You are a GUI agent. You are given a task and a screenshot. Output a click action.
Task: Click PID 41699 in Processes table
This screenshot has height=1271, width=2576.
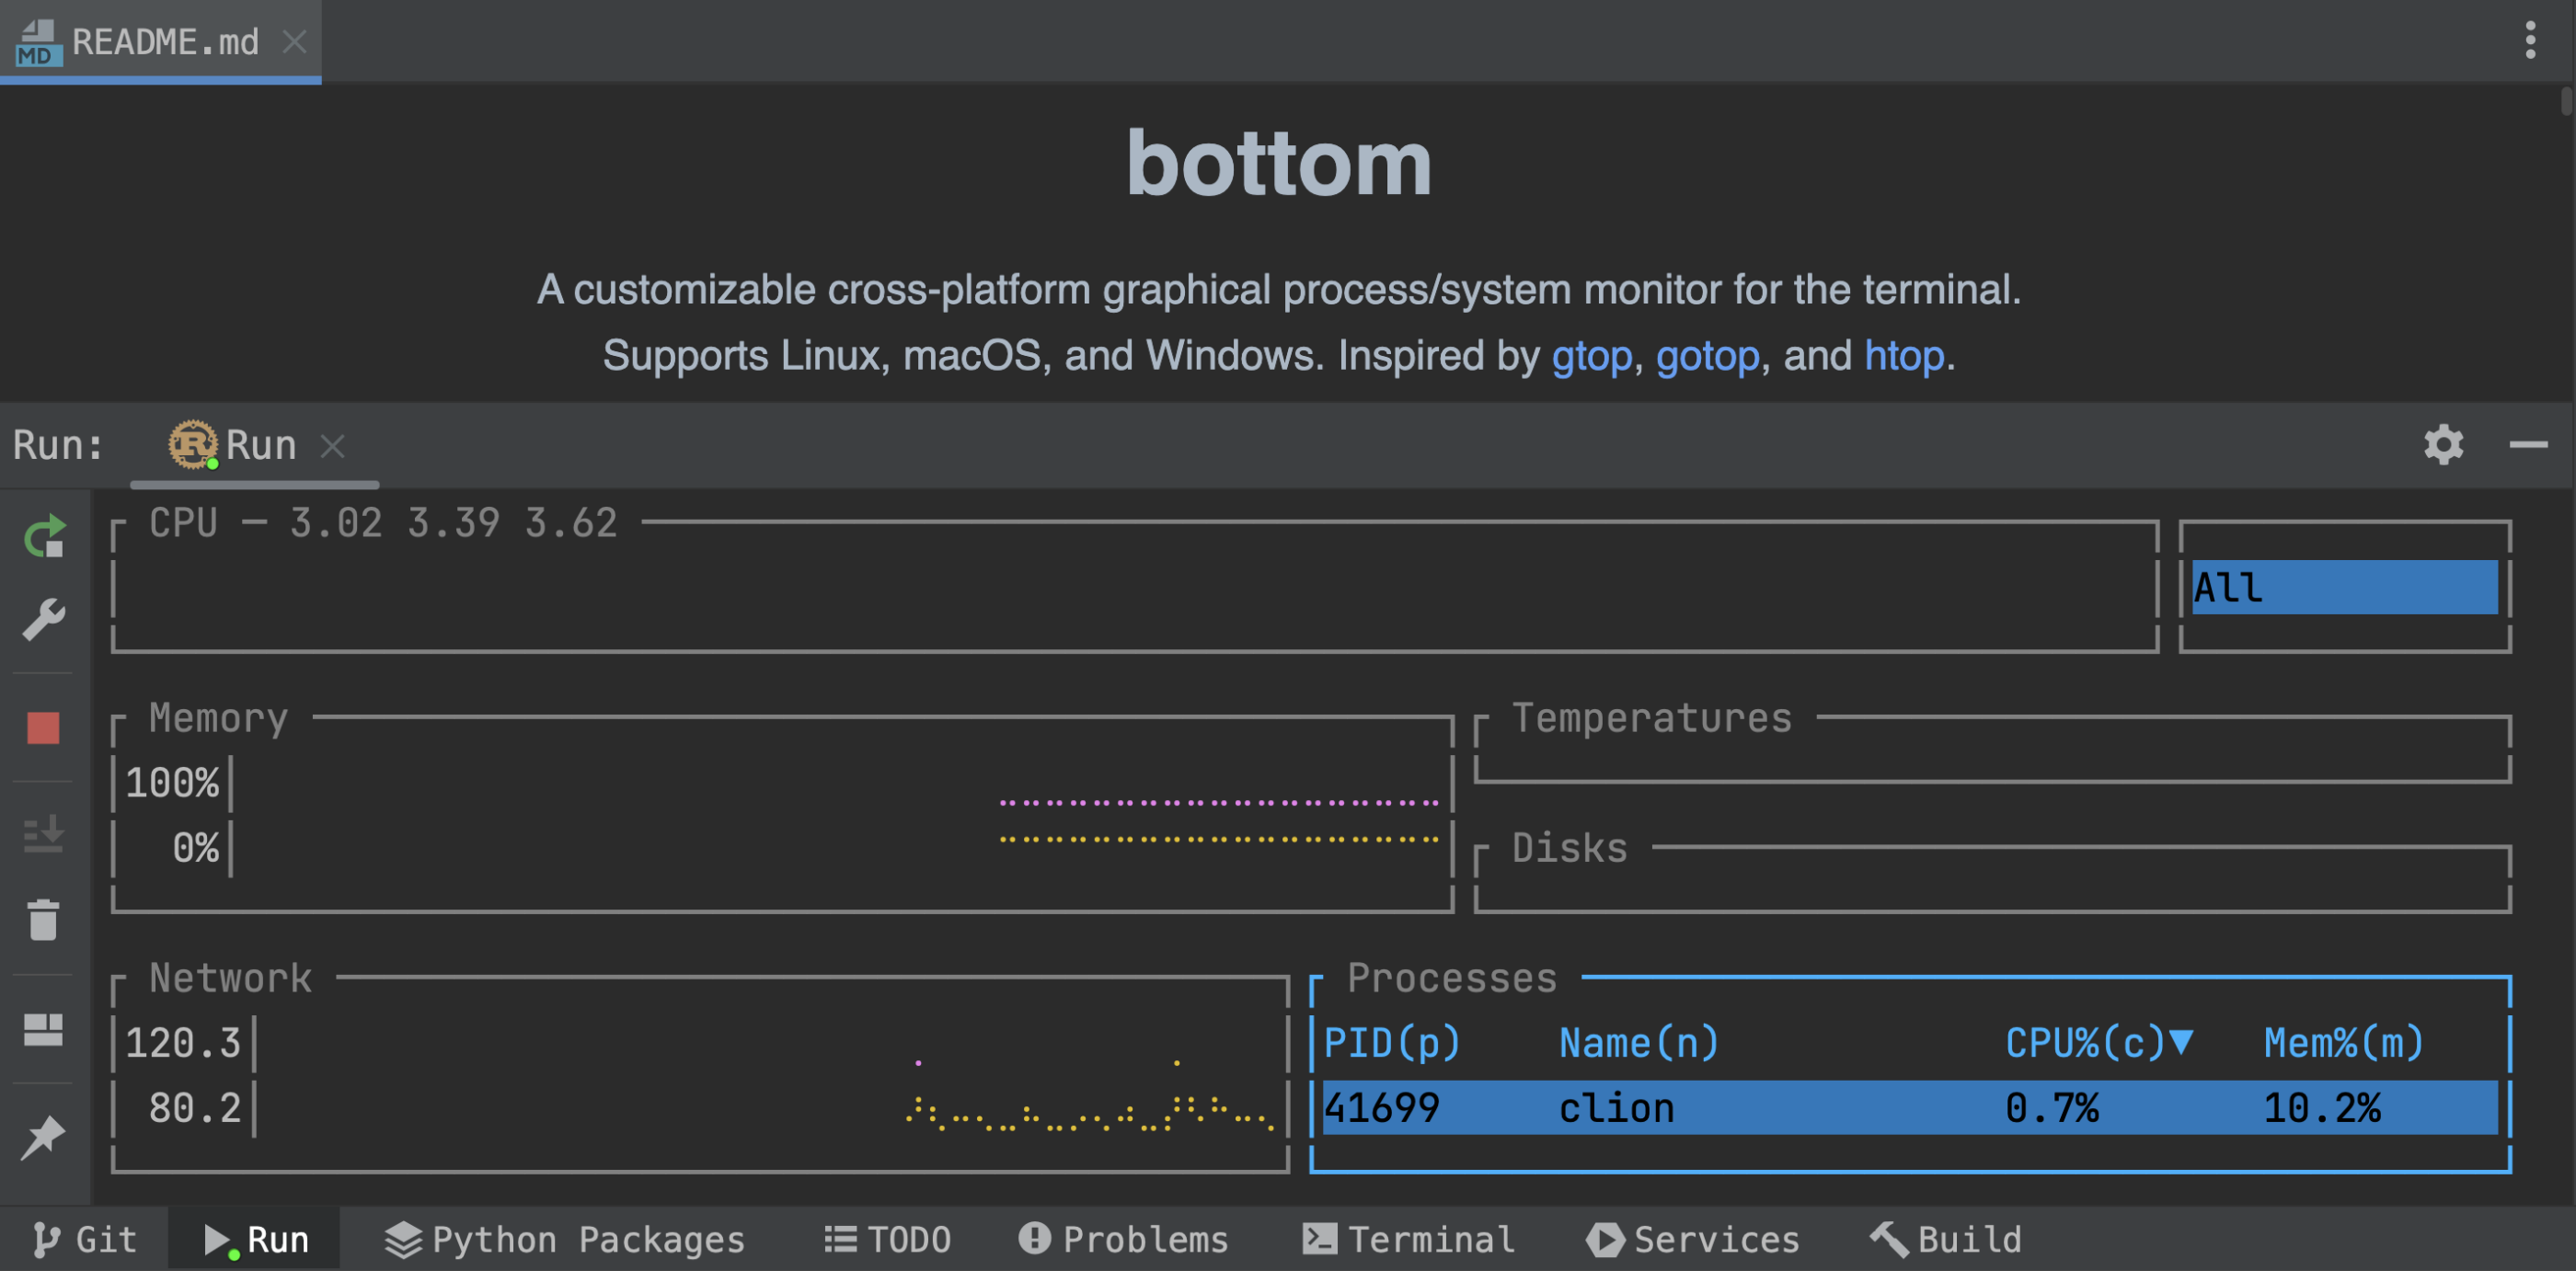pyautogui.click(x=1381, y=1108)
